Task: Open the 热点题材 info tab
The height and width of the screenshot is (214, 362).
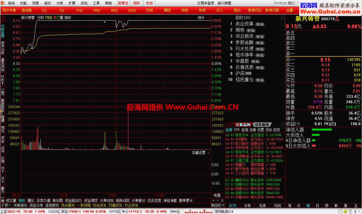Action: pyautogui.click(x=68, y=205)
